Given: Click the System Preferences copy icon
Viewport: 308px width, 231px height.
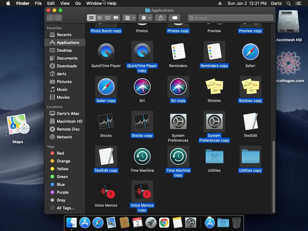Looking at the screenshot, I should tap(214, 122).
